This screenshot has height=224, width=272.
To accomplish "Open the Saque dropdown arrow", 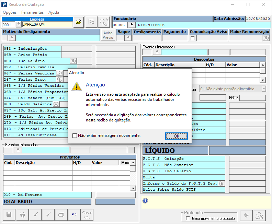I will click(128, 38).
